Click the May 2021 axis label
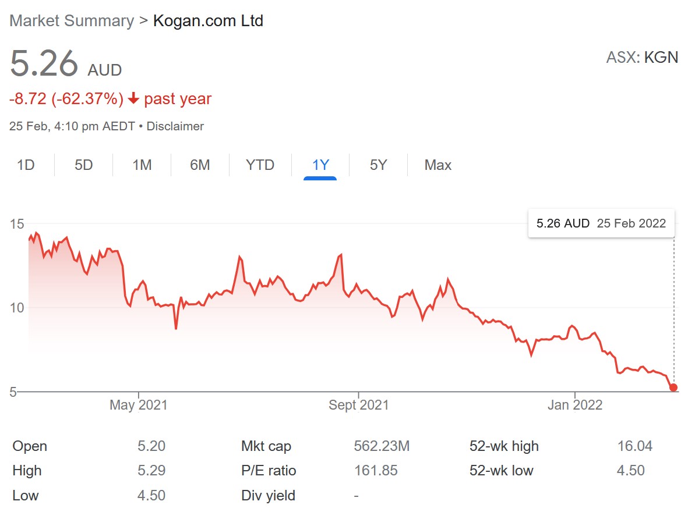688x519 pixels. [x=138, y=404]
